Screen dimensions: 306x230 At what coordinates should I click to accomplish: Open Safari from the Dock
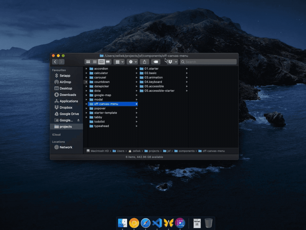click(x=145, y=223)
